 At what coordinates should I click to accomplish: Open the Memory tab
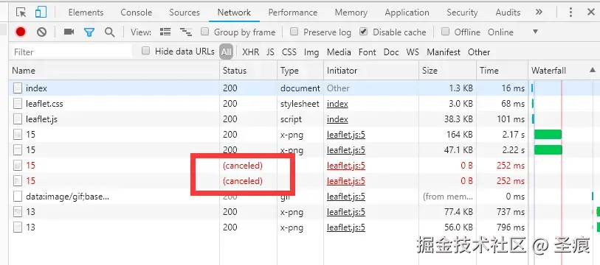point(351,13)
